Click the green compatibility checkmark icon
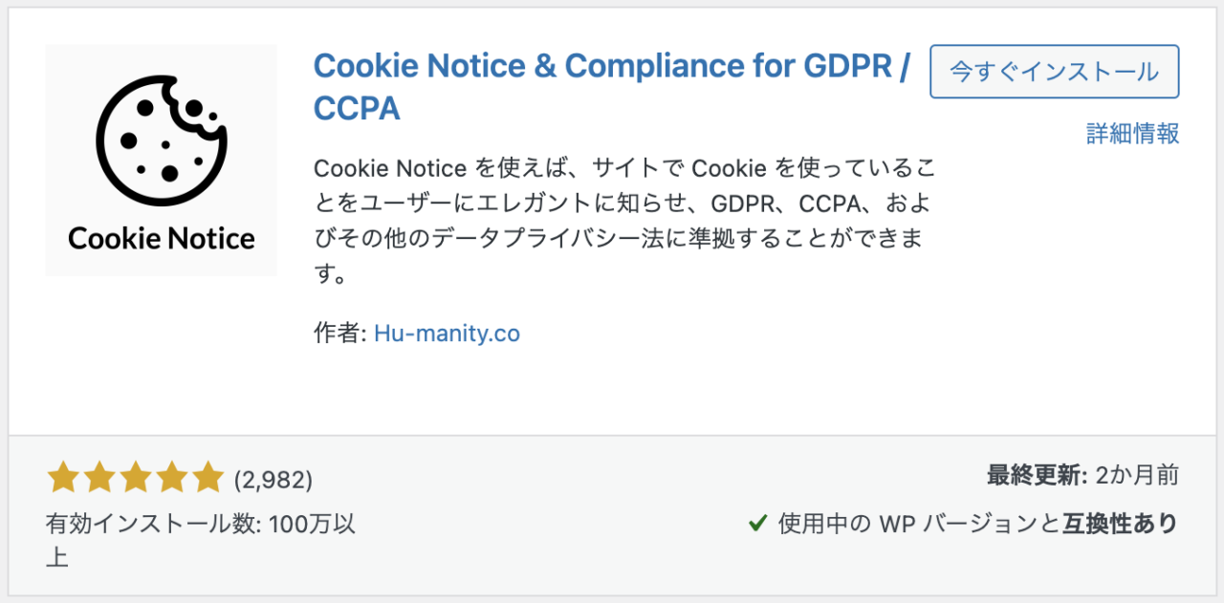 coord(757,524)
